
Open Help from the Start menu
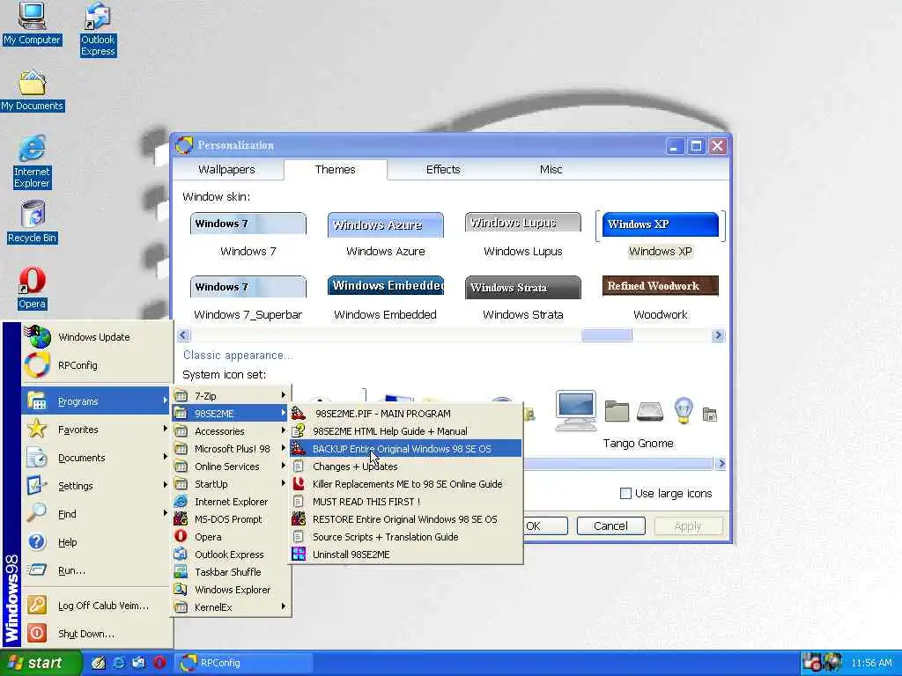point(97,542)
